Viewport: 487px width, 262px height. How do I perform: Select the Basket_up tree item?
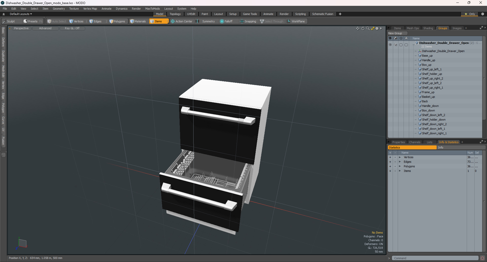coord(428,97)
